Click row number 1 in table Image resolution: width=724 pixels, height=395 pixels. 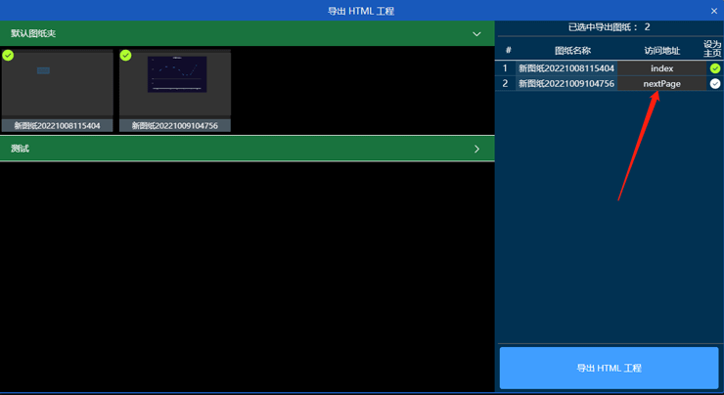(505, 68)
